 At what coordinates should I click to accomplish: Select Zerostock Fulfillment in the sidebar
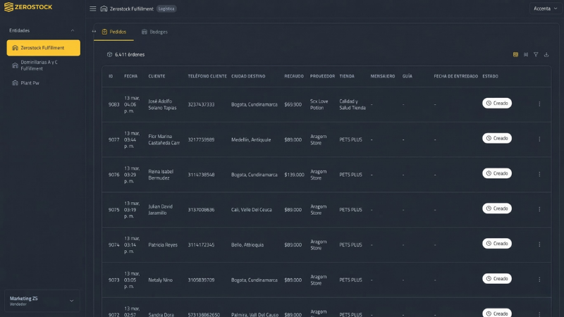43,48
